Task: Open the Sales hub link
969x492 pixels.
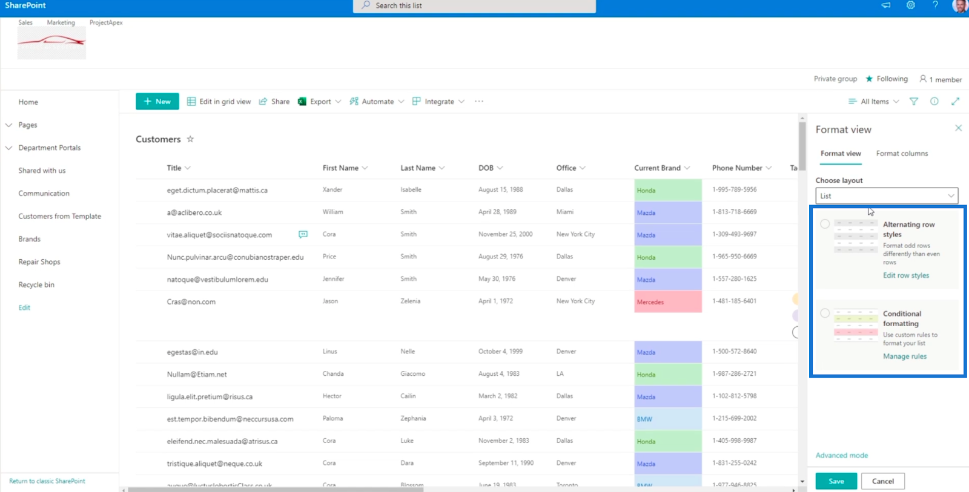Action: coord(25,22)
